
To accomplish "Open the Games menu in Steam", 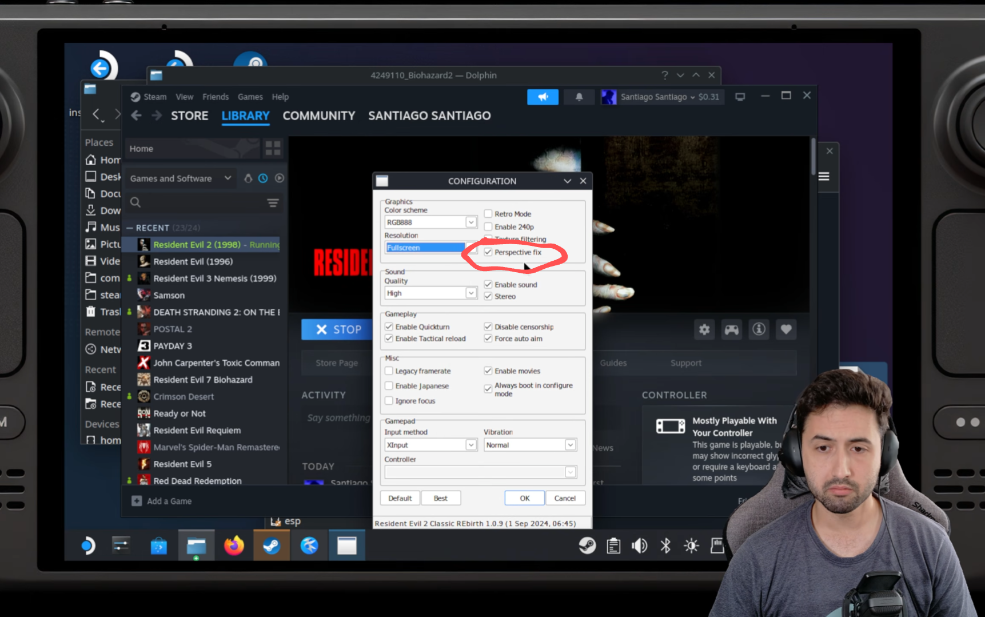I will 250,97.
